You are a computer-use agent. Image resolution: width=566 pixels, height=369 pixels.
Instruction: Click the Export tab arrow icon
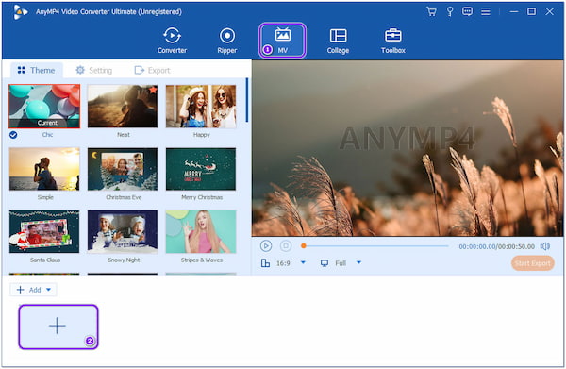tap(140, 70)
